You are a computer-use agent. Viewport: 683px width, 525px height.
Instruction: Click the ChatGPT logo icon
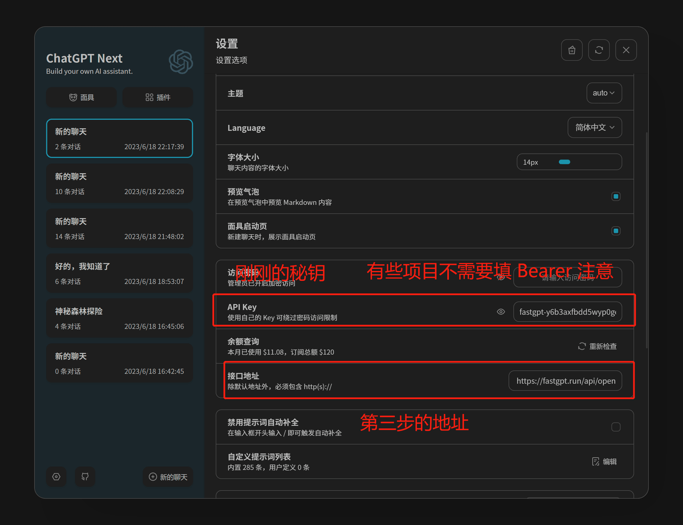point(180,62)
